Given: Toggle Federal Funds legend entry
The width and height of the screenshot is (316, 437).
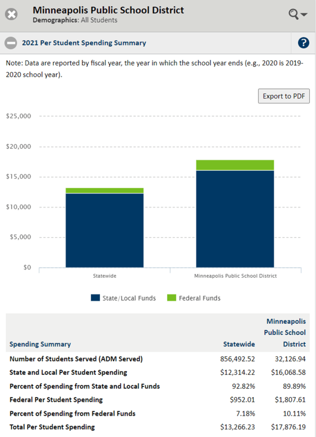Looking at the screenshot, I should pos(199,298).
